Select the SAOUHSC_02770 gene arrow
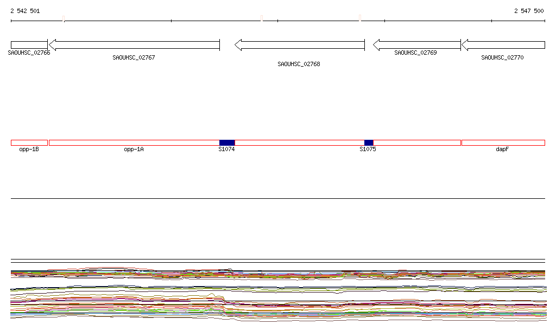The height and width of the screenshot is (331, 556). coord(503,45)
